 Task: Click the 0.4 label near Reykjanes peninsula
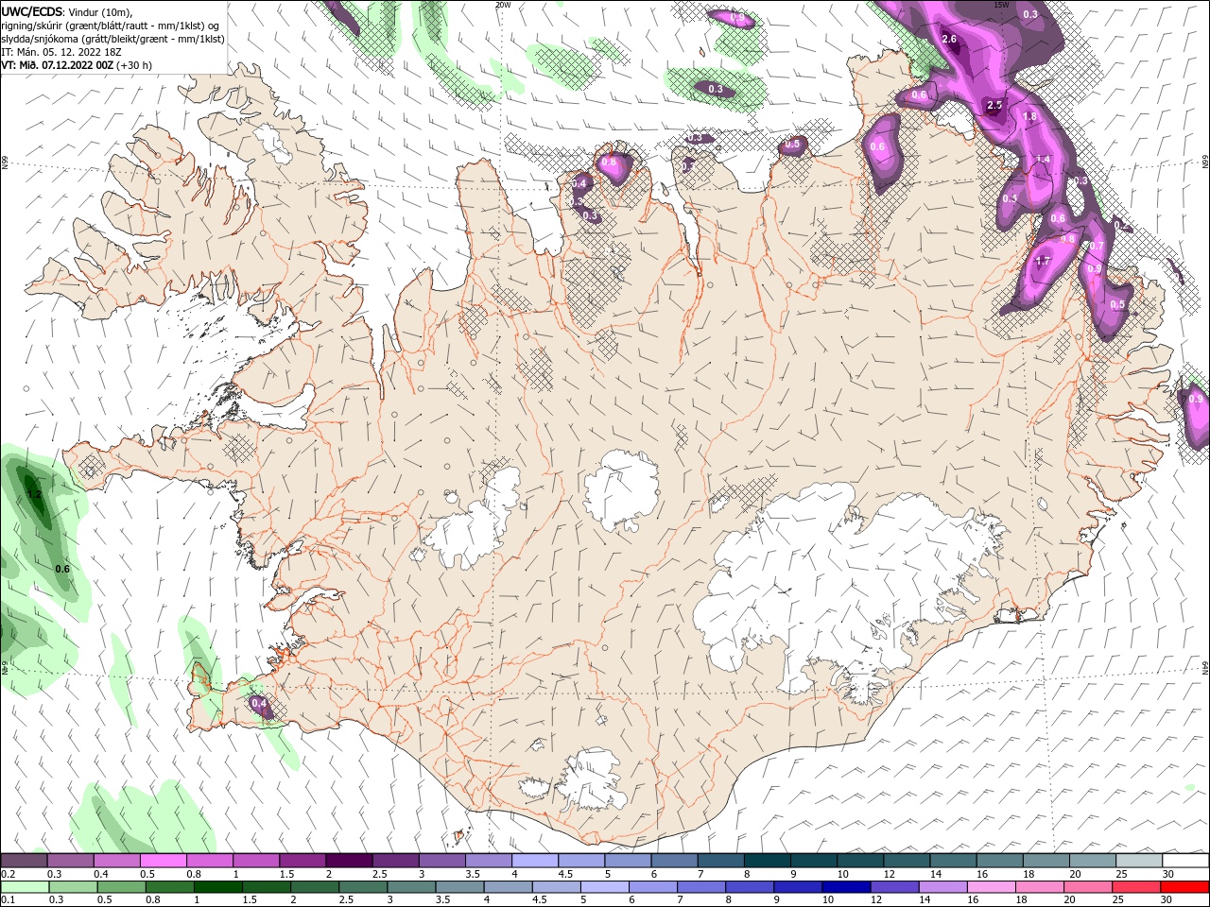259,703
